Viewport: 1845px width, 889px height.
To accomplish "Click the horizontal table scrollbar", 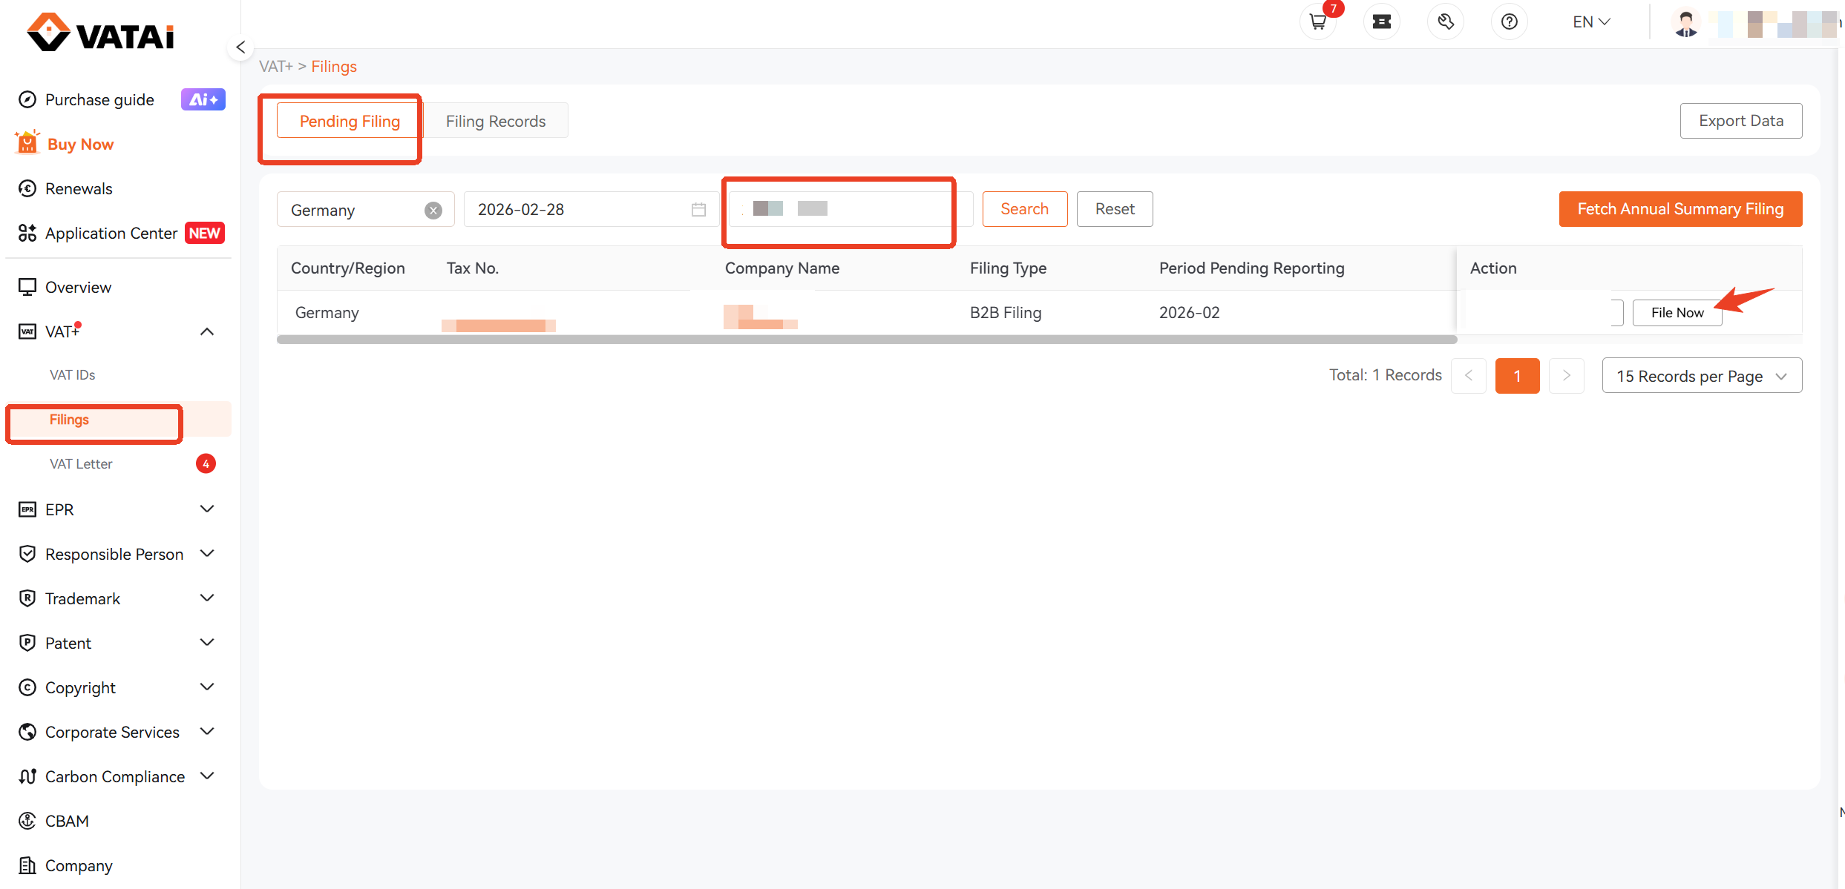I will [867, 340].
